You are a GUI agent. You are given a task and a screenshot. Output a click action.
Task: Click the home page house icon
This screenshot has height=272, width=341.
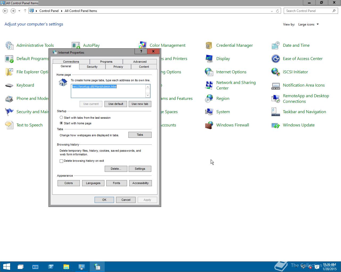click(x=63, y=82)
